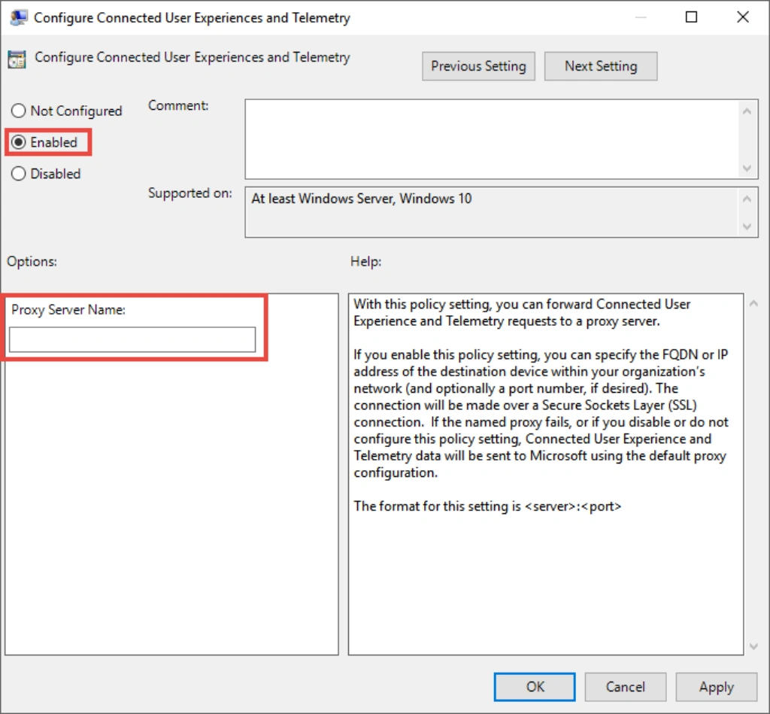Click the application icon in the title bar
The image size is (770, 714).
[x=18, y=17]
